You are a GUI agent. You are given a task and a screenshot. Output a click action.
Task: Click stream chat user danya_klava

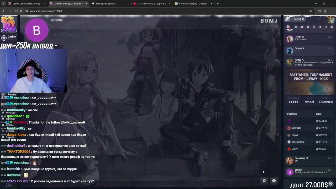click(x=17, y=135)
